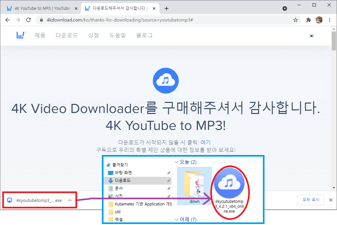
Task: Open the 제품 menu
Action: 40,35
